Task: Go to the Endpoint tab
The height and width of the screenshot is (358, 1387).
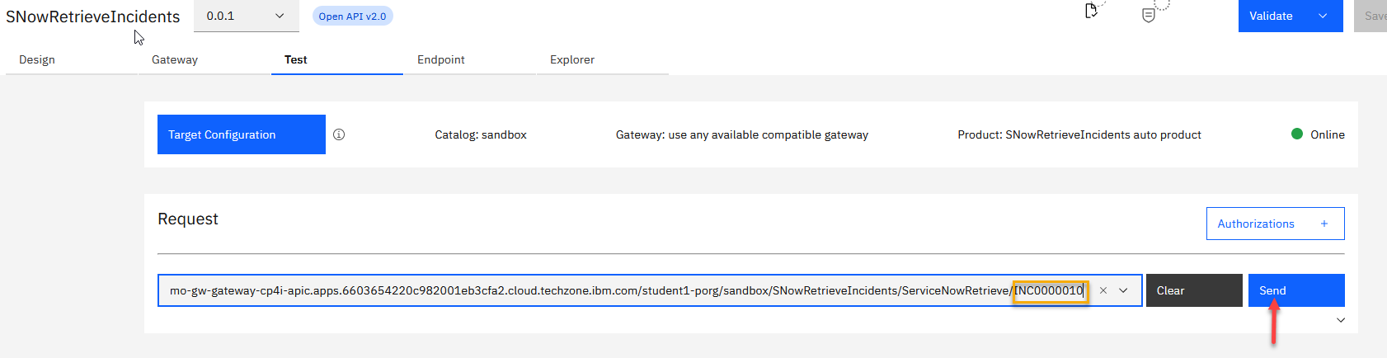Action: 441,59
